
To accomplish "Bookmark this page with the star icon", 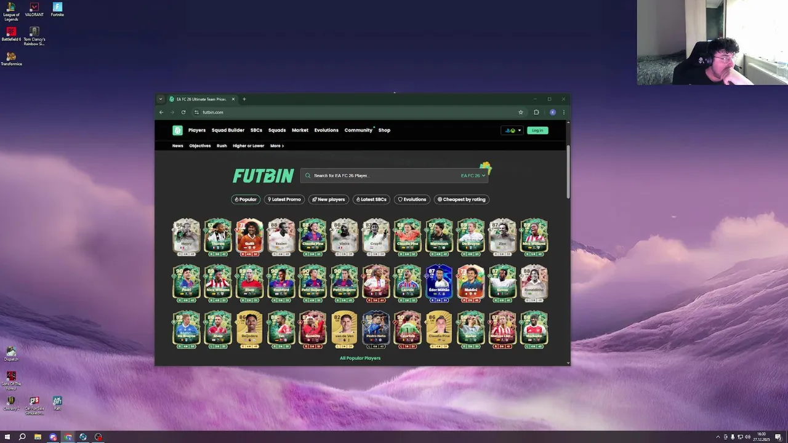I will [521, 112].
